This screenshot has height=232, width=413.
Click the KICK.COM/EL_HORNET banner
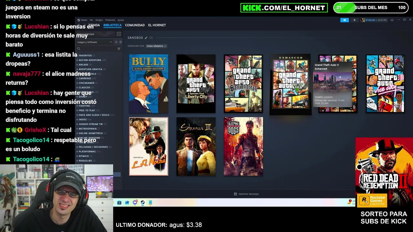[284, 8]
